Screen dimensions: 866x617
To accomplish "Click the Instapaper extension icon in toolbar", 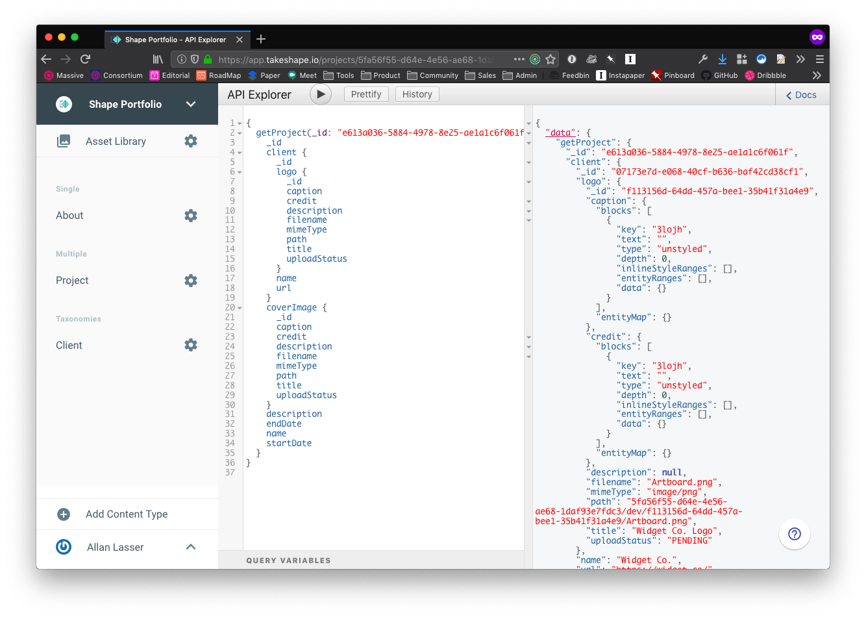I will pyautogui.click(x=630, y=59).
